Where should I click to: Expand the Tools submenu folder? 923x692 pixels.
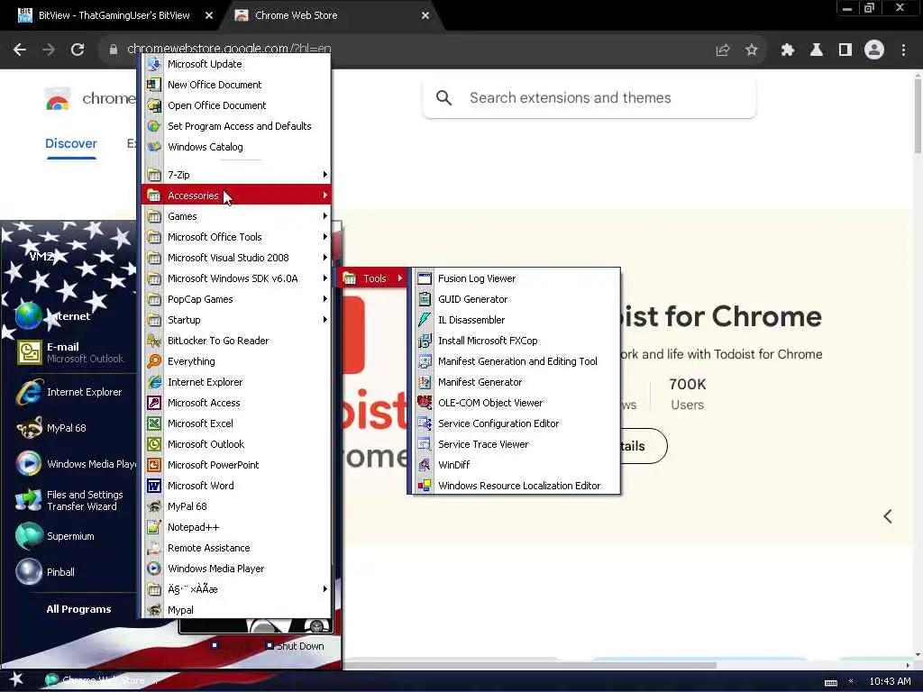point(372,278)
